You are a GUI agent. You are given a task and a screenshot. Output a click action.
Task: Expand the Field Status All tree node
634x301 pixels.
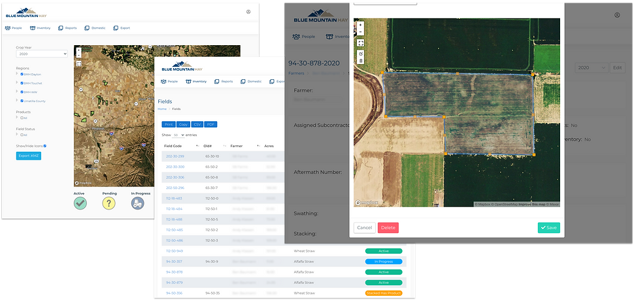click(x=17, y=134)
